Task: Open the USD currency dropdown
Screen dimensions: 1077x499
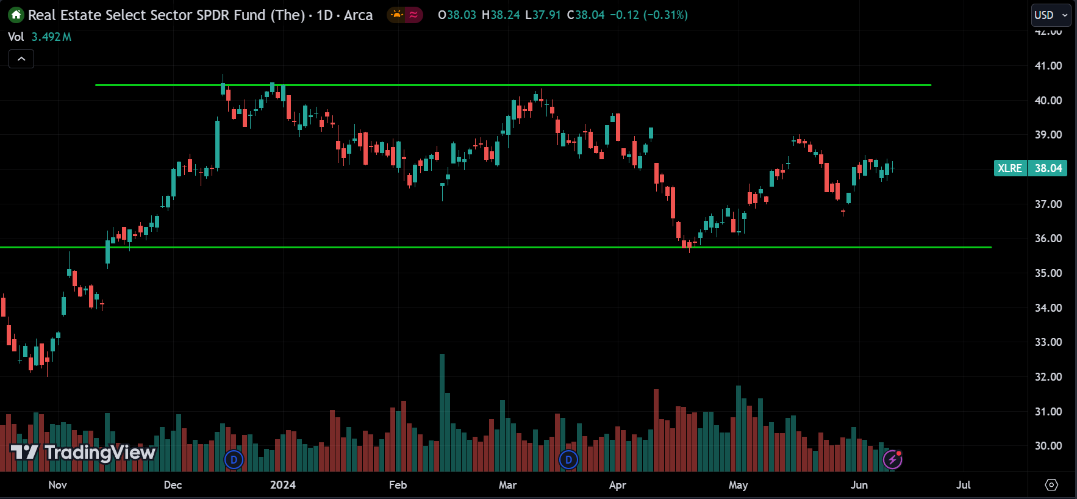Action: pyautogui.click(x=1051, y=15)
